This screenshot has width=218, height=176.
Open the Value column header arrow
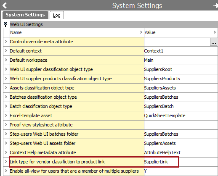(x=215, y=32)
